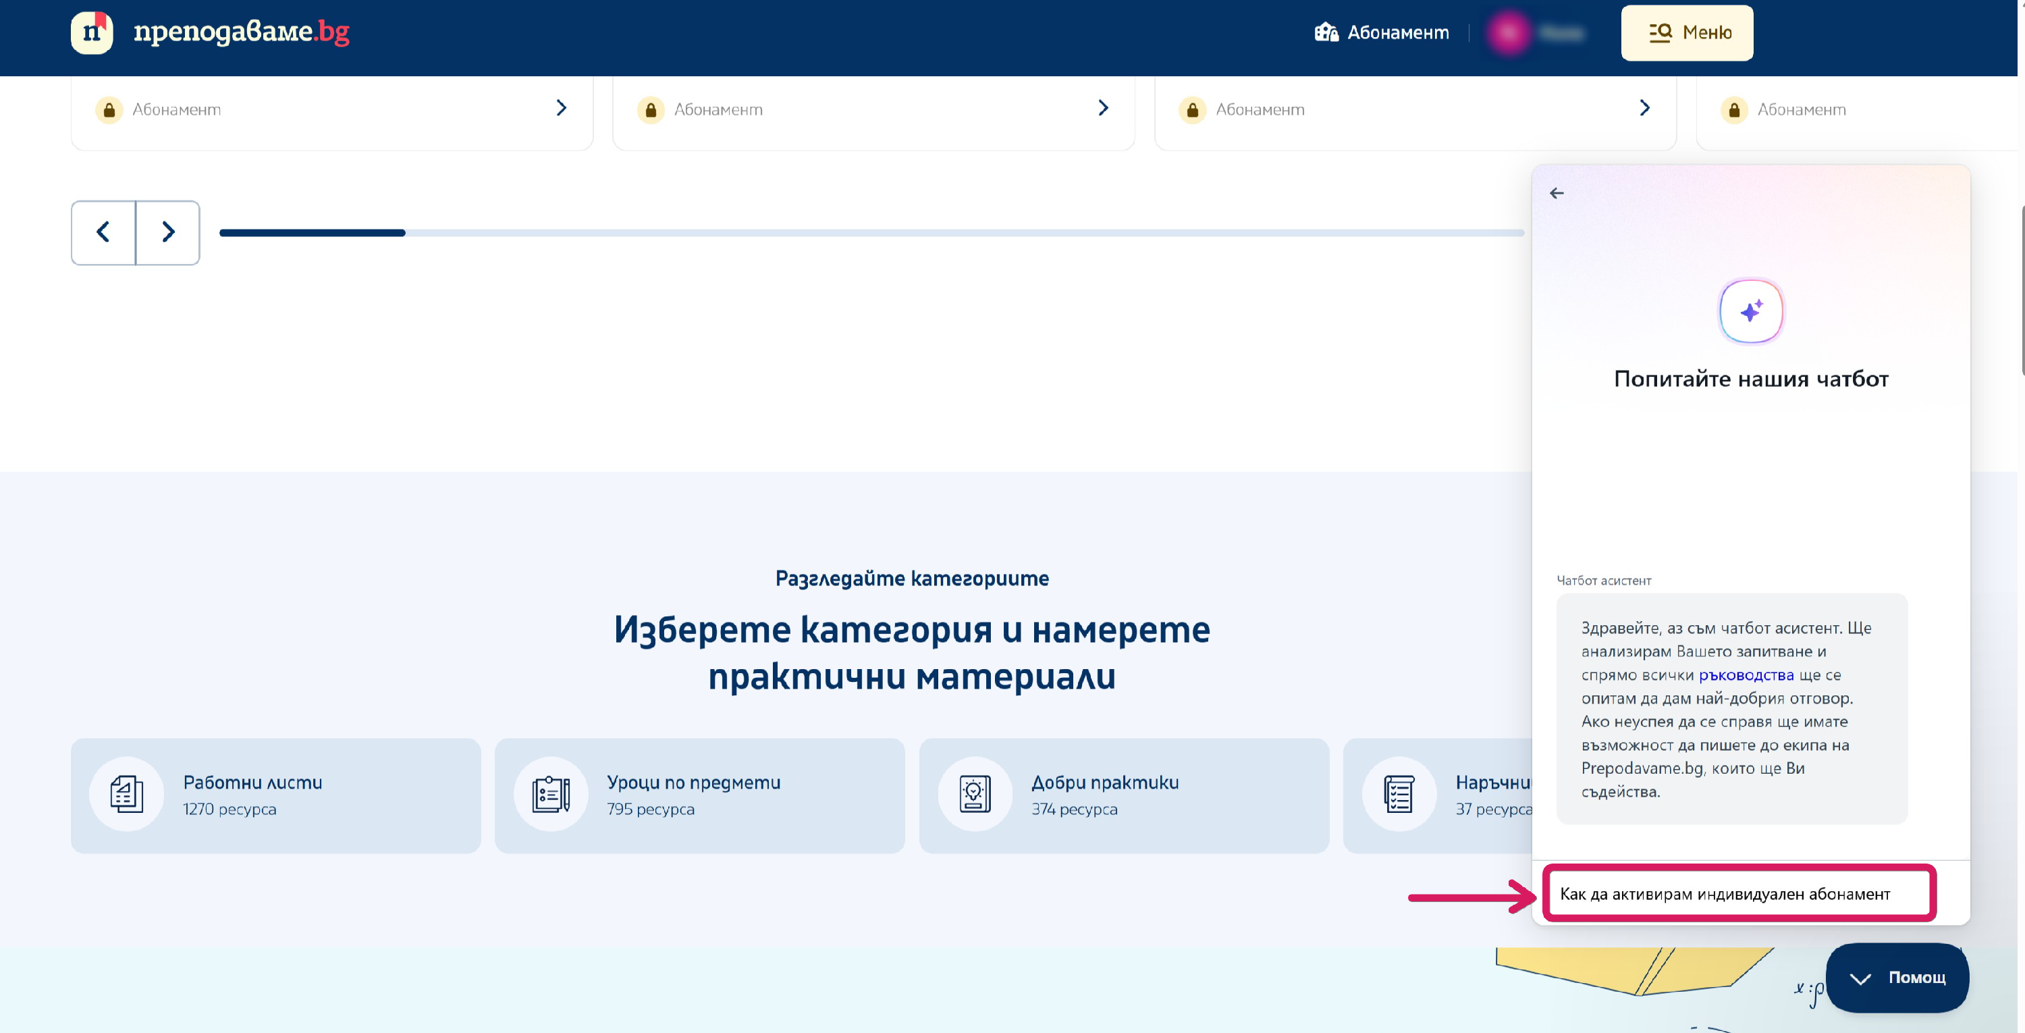Click the Добри практики lightbulb icon

point(975,794)
